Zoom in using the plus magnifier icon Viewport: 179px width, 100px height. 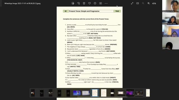coord(149,3)
